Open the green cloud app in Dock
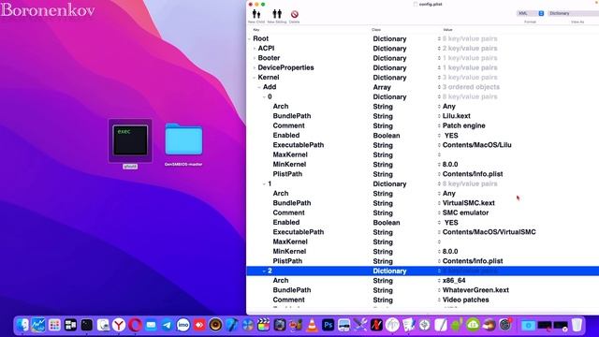Viewport: 599px width, 337px height. coord(473,325)
